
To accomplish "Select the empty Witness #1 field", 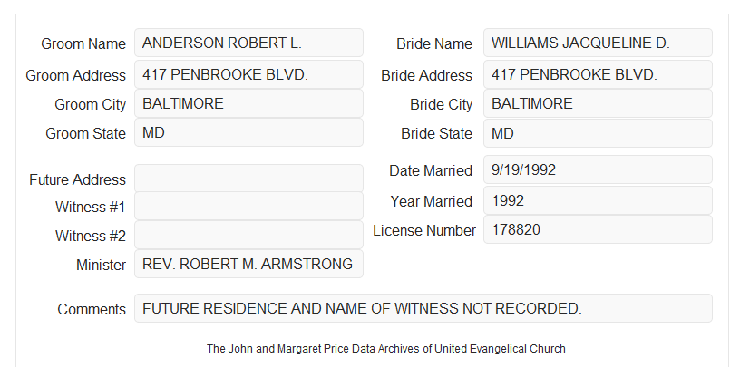I will pos(248,206).
